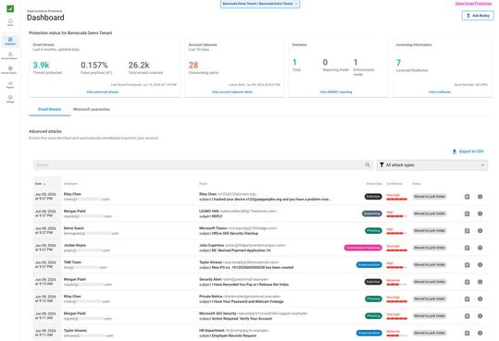
Task: Select employee name Jordan Reyes
Action: pyautogui.click(x=75, y=245)
